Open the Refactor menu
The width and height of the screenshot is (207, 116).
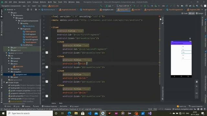point(43,2)
